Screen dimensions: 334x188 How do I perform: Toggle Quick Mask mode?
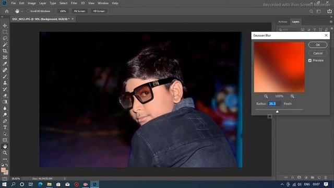click(5, 179)
